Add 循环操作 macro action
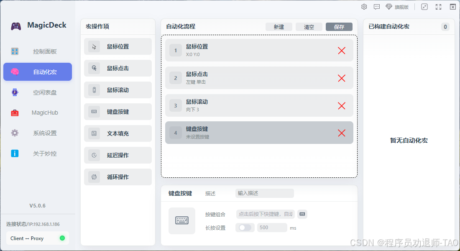This screenshot has width=460, height=251. (x=118, y=177)
